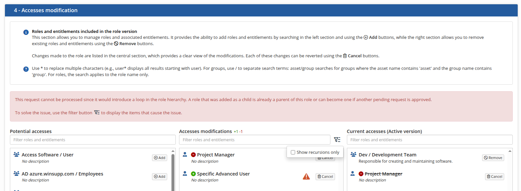Click group icon next to AD azure.winsupp.com / Employees

coord(16,173)
